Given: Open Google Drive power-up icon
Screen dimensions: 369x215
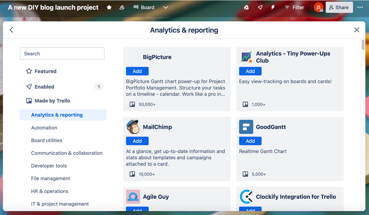Looking at the screenshot, I should click(x=247, y=7).
